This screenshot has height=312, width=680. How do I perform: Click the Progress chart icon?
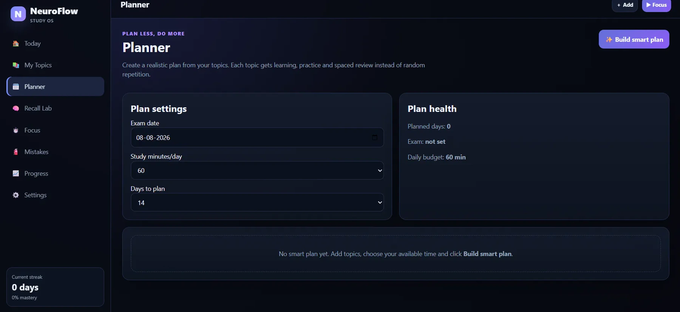tap(16, 174)
